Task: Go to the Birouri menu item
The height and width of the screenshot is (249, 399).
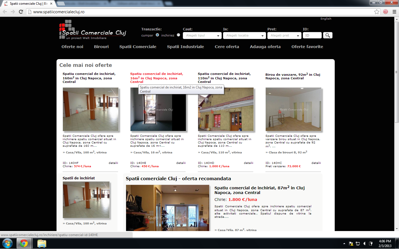Action: [x=101, y=47]
